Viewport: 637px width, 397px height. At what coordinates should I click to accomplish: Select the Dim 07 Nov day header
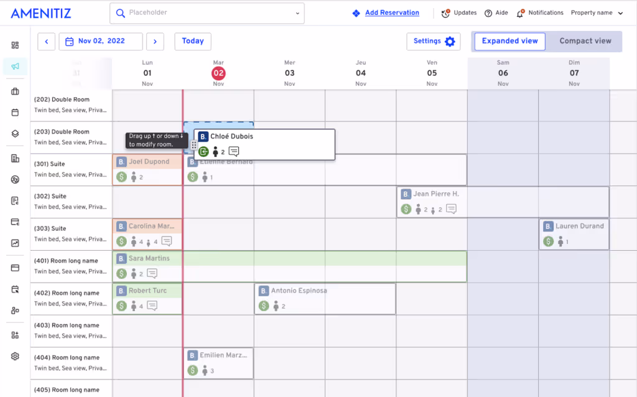click(574, 73)
